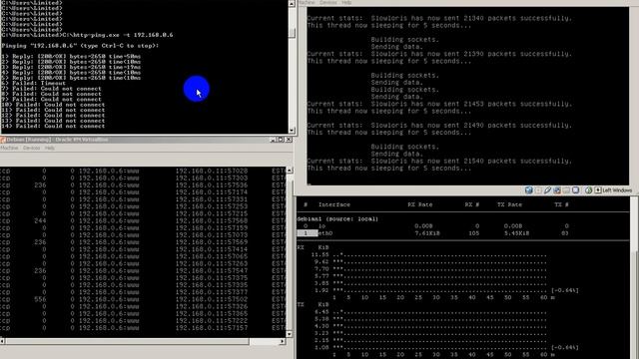639x359 pixels.
Task: Click the 11.55 value on RX graph axis
Action: point(319,255)
